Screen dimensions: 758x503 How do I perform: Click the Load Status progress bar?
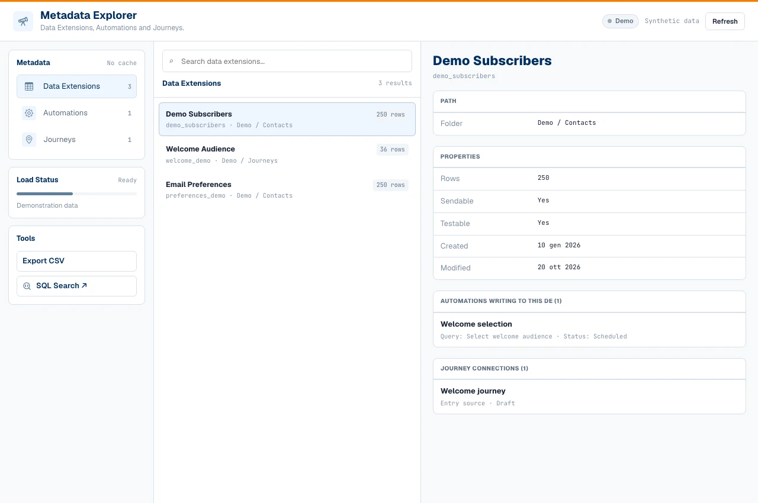pos(76,194)
